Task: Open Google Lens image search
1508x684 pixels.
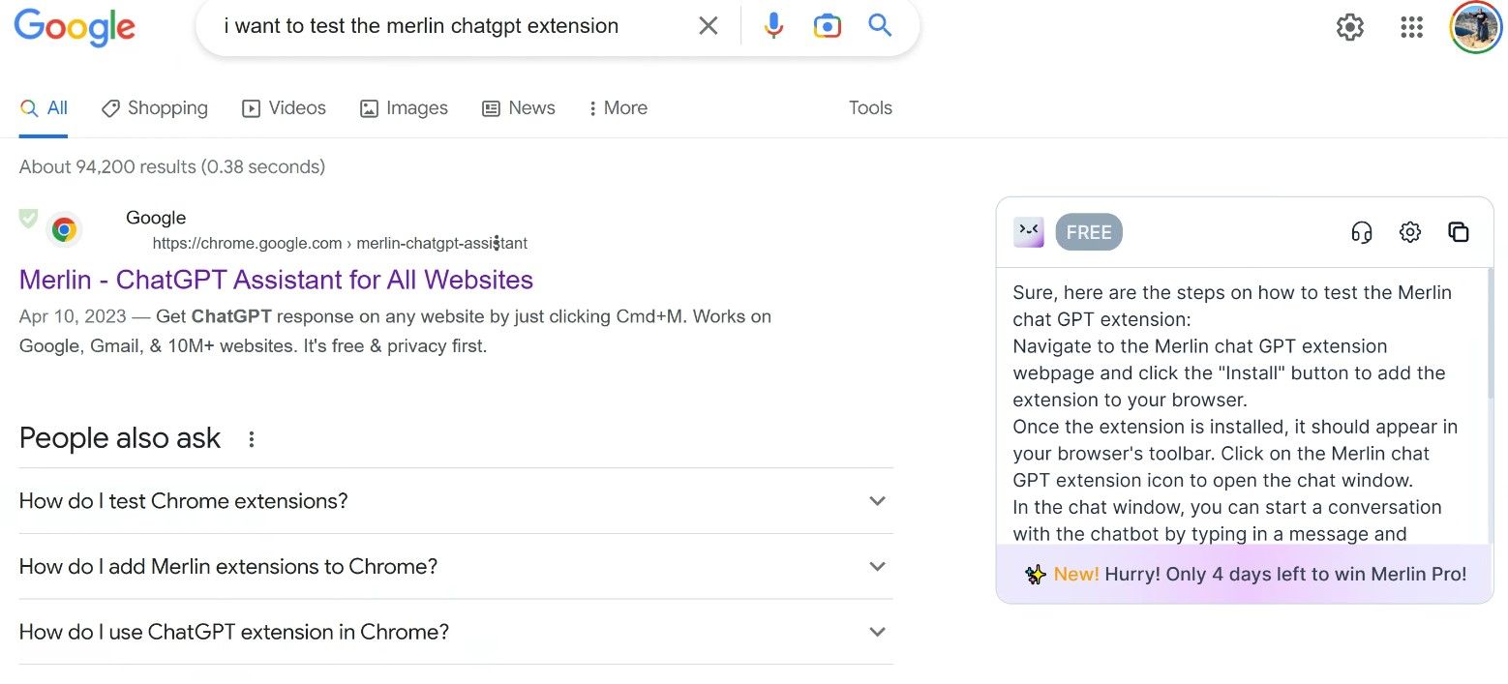Action: (x=827, y=26)
